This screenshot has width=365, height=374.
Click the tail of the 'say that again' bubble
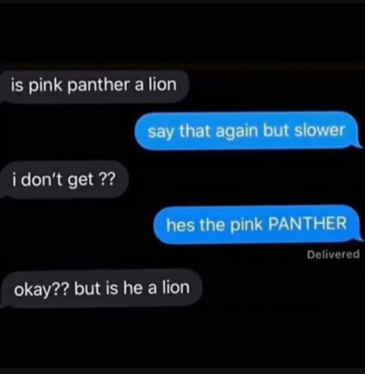[359, 145]
